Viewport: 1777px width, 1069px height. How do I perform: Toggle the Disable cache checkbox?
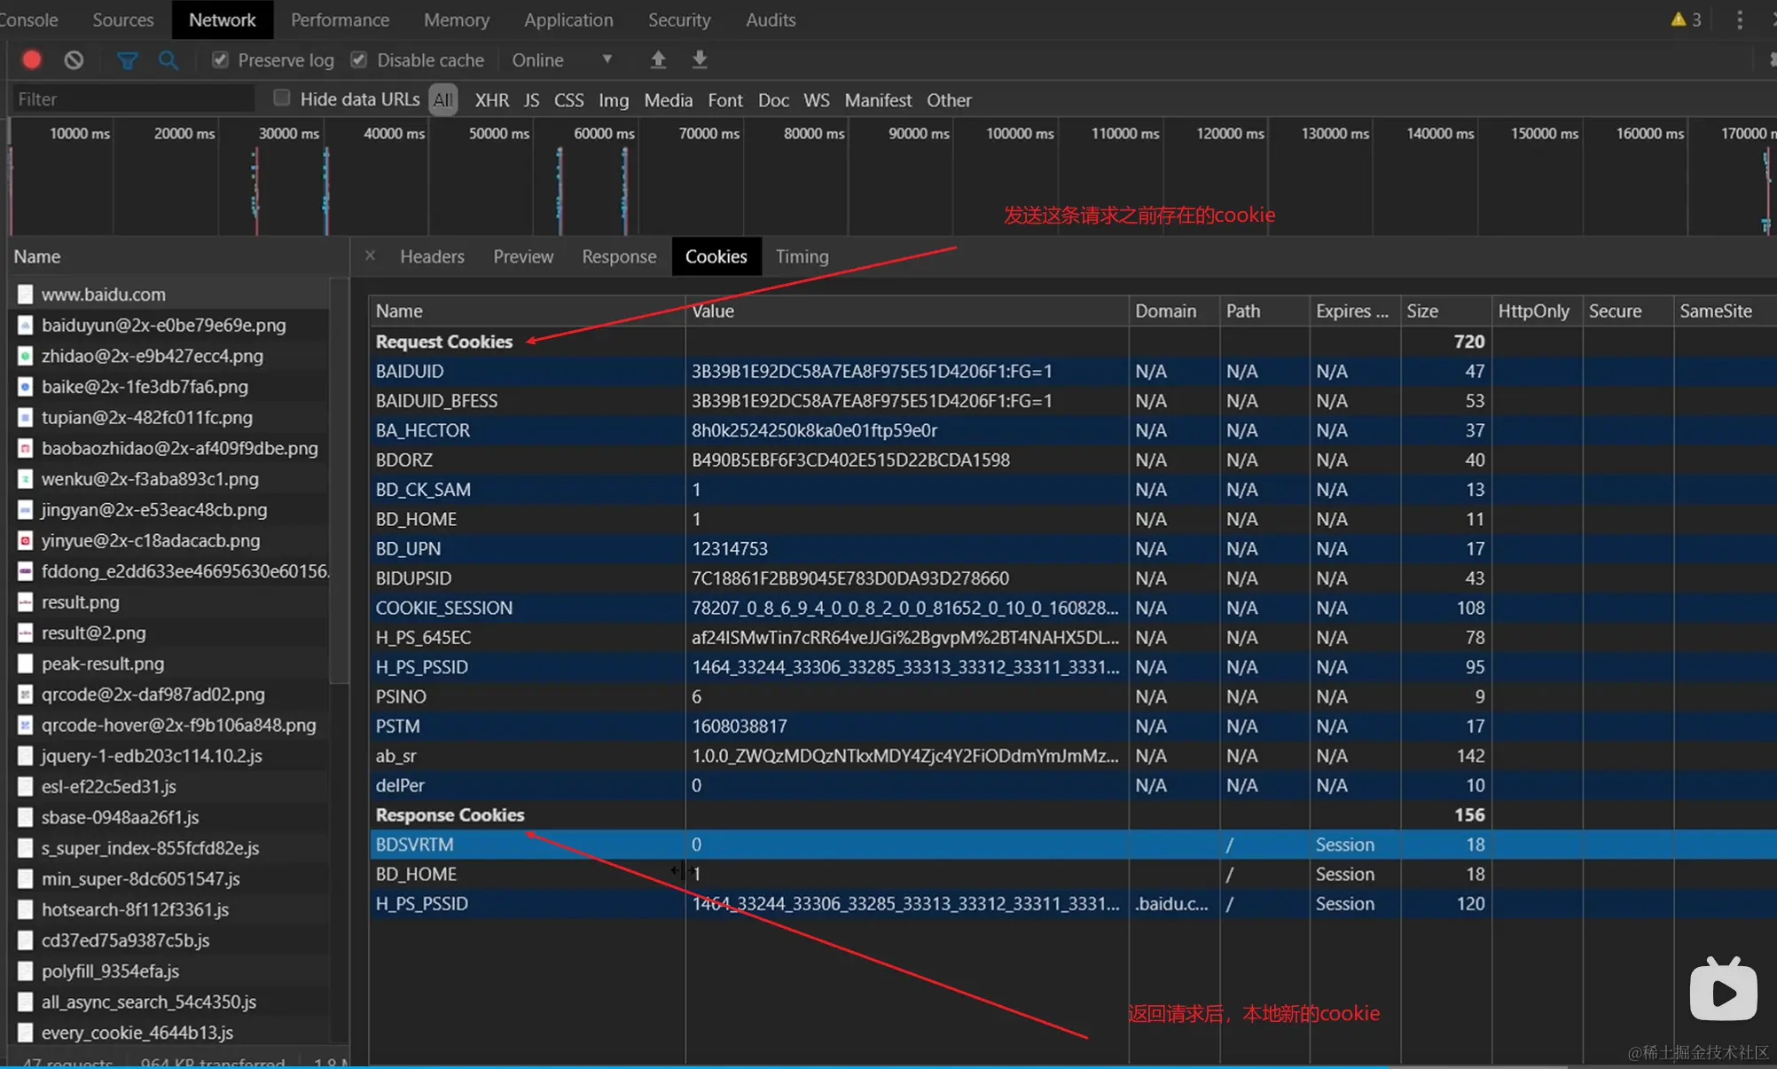359,59
